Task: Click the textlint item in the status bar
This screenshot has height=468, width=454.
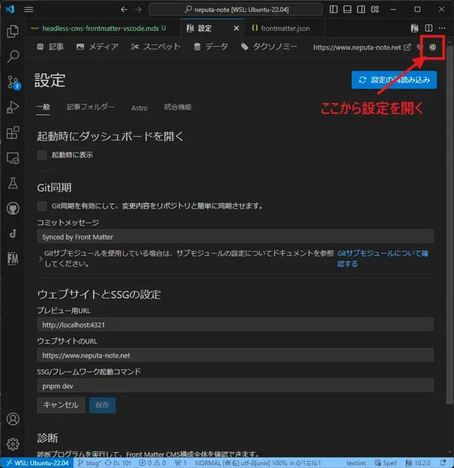Action: point(355,463)
